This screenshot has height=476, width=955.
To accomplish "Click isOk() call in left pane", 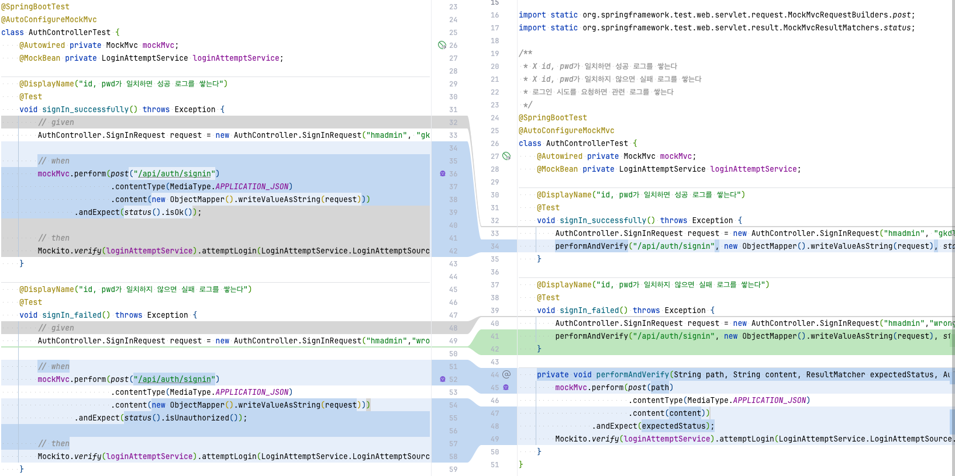I will point(178,212).
